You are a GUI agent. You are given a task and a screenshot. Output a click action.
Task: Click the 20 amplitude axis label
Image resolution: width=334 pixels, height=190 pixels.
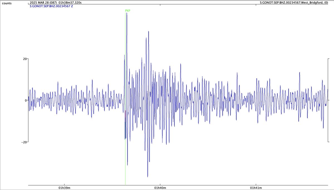[x=25, y=59]
